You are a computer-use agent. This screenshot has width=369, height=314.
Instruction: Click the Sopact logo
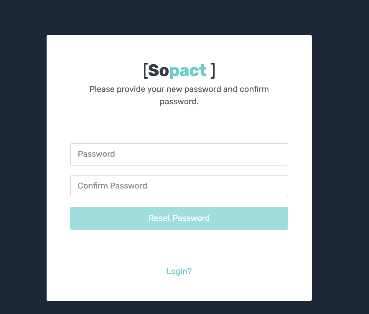(179, 71)
